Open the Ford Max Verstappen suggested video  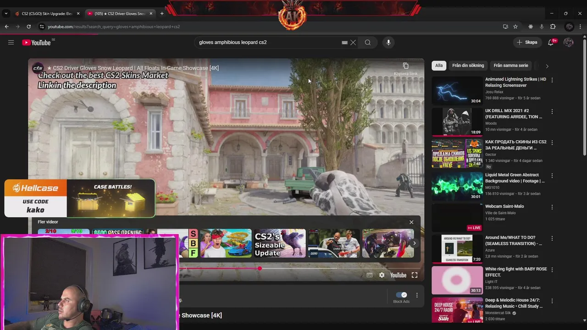[x=334, y=243]
